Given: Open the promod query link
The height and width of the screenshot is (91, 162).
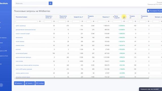Looking at the screenshot, I should pos(18,49).
